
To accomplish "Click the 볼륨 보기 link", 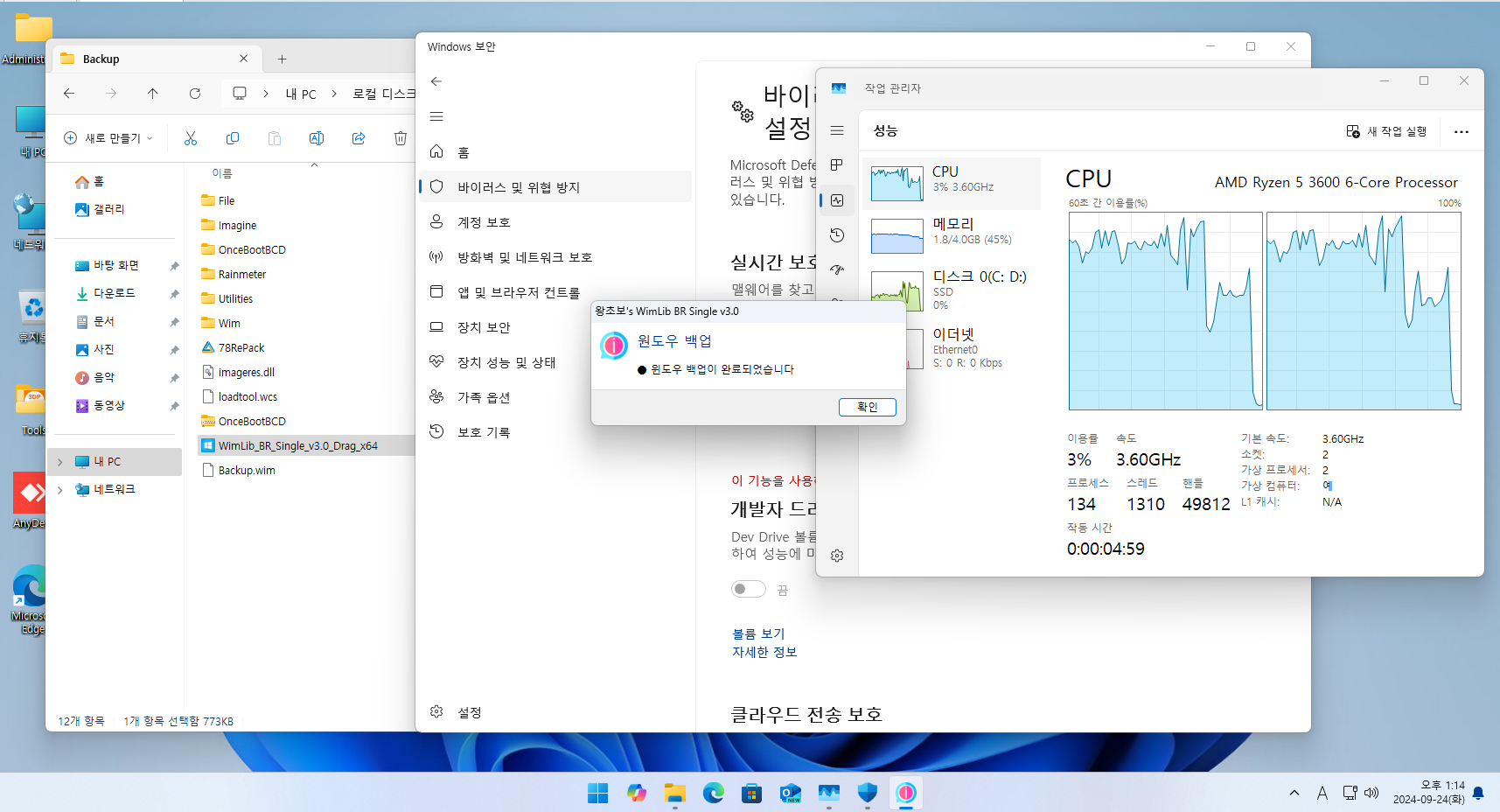I will point(758,633).
